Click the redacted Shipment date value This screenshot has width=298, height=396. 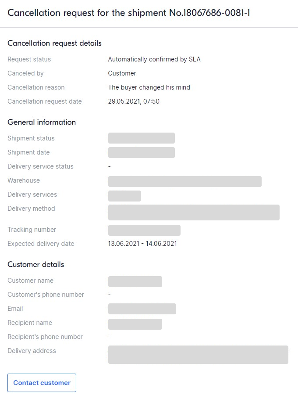click(x=142, y=152)
